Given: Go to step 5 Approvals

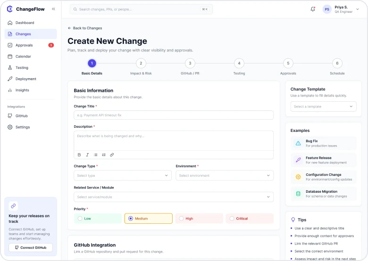Looking at the screenshot, I should click(x=288, y=63).
